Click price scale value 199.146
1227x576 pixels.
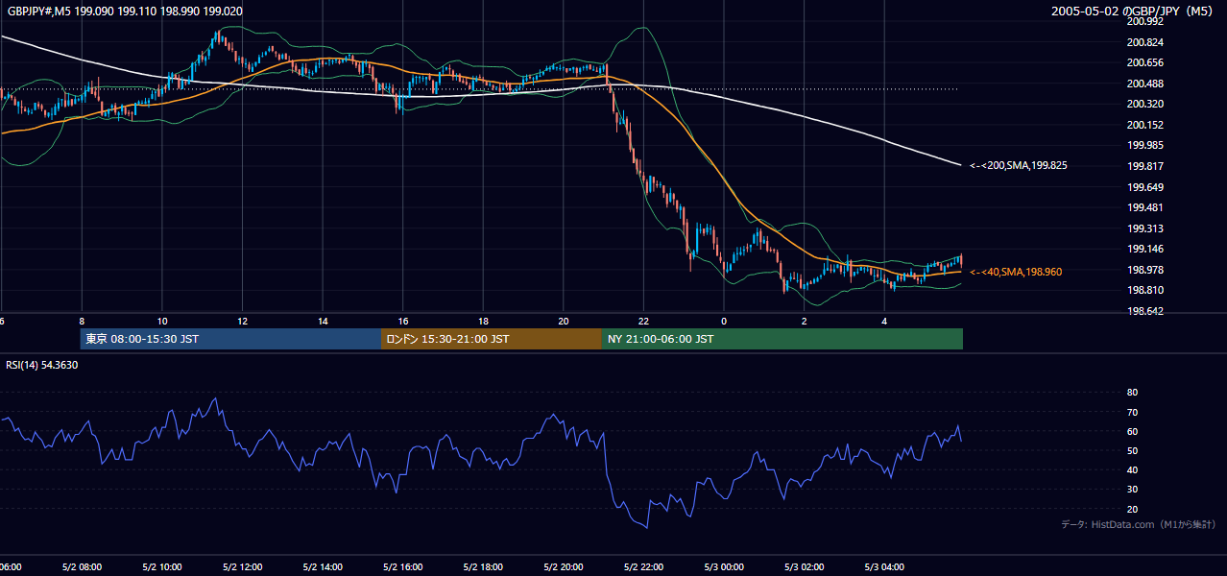pyautogui.click(x=1143, y=249)
